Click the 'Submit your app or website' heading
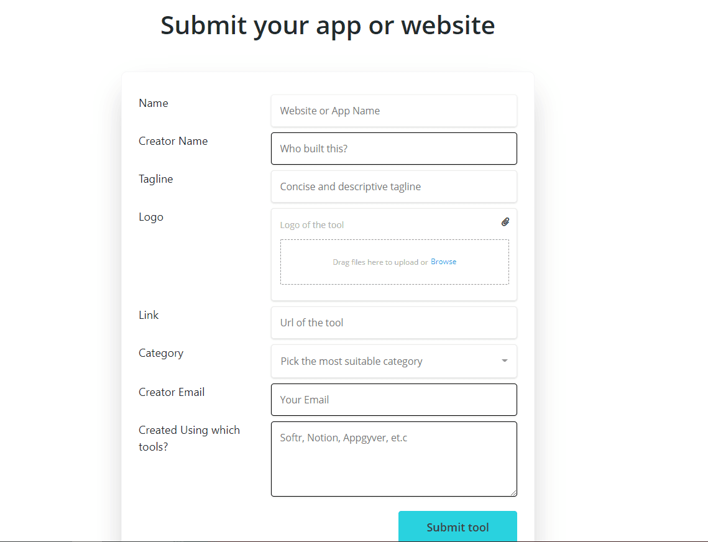This screenshot has width=708, height=542. (328, 25)
